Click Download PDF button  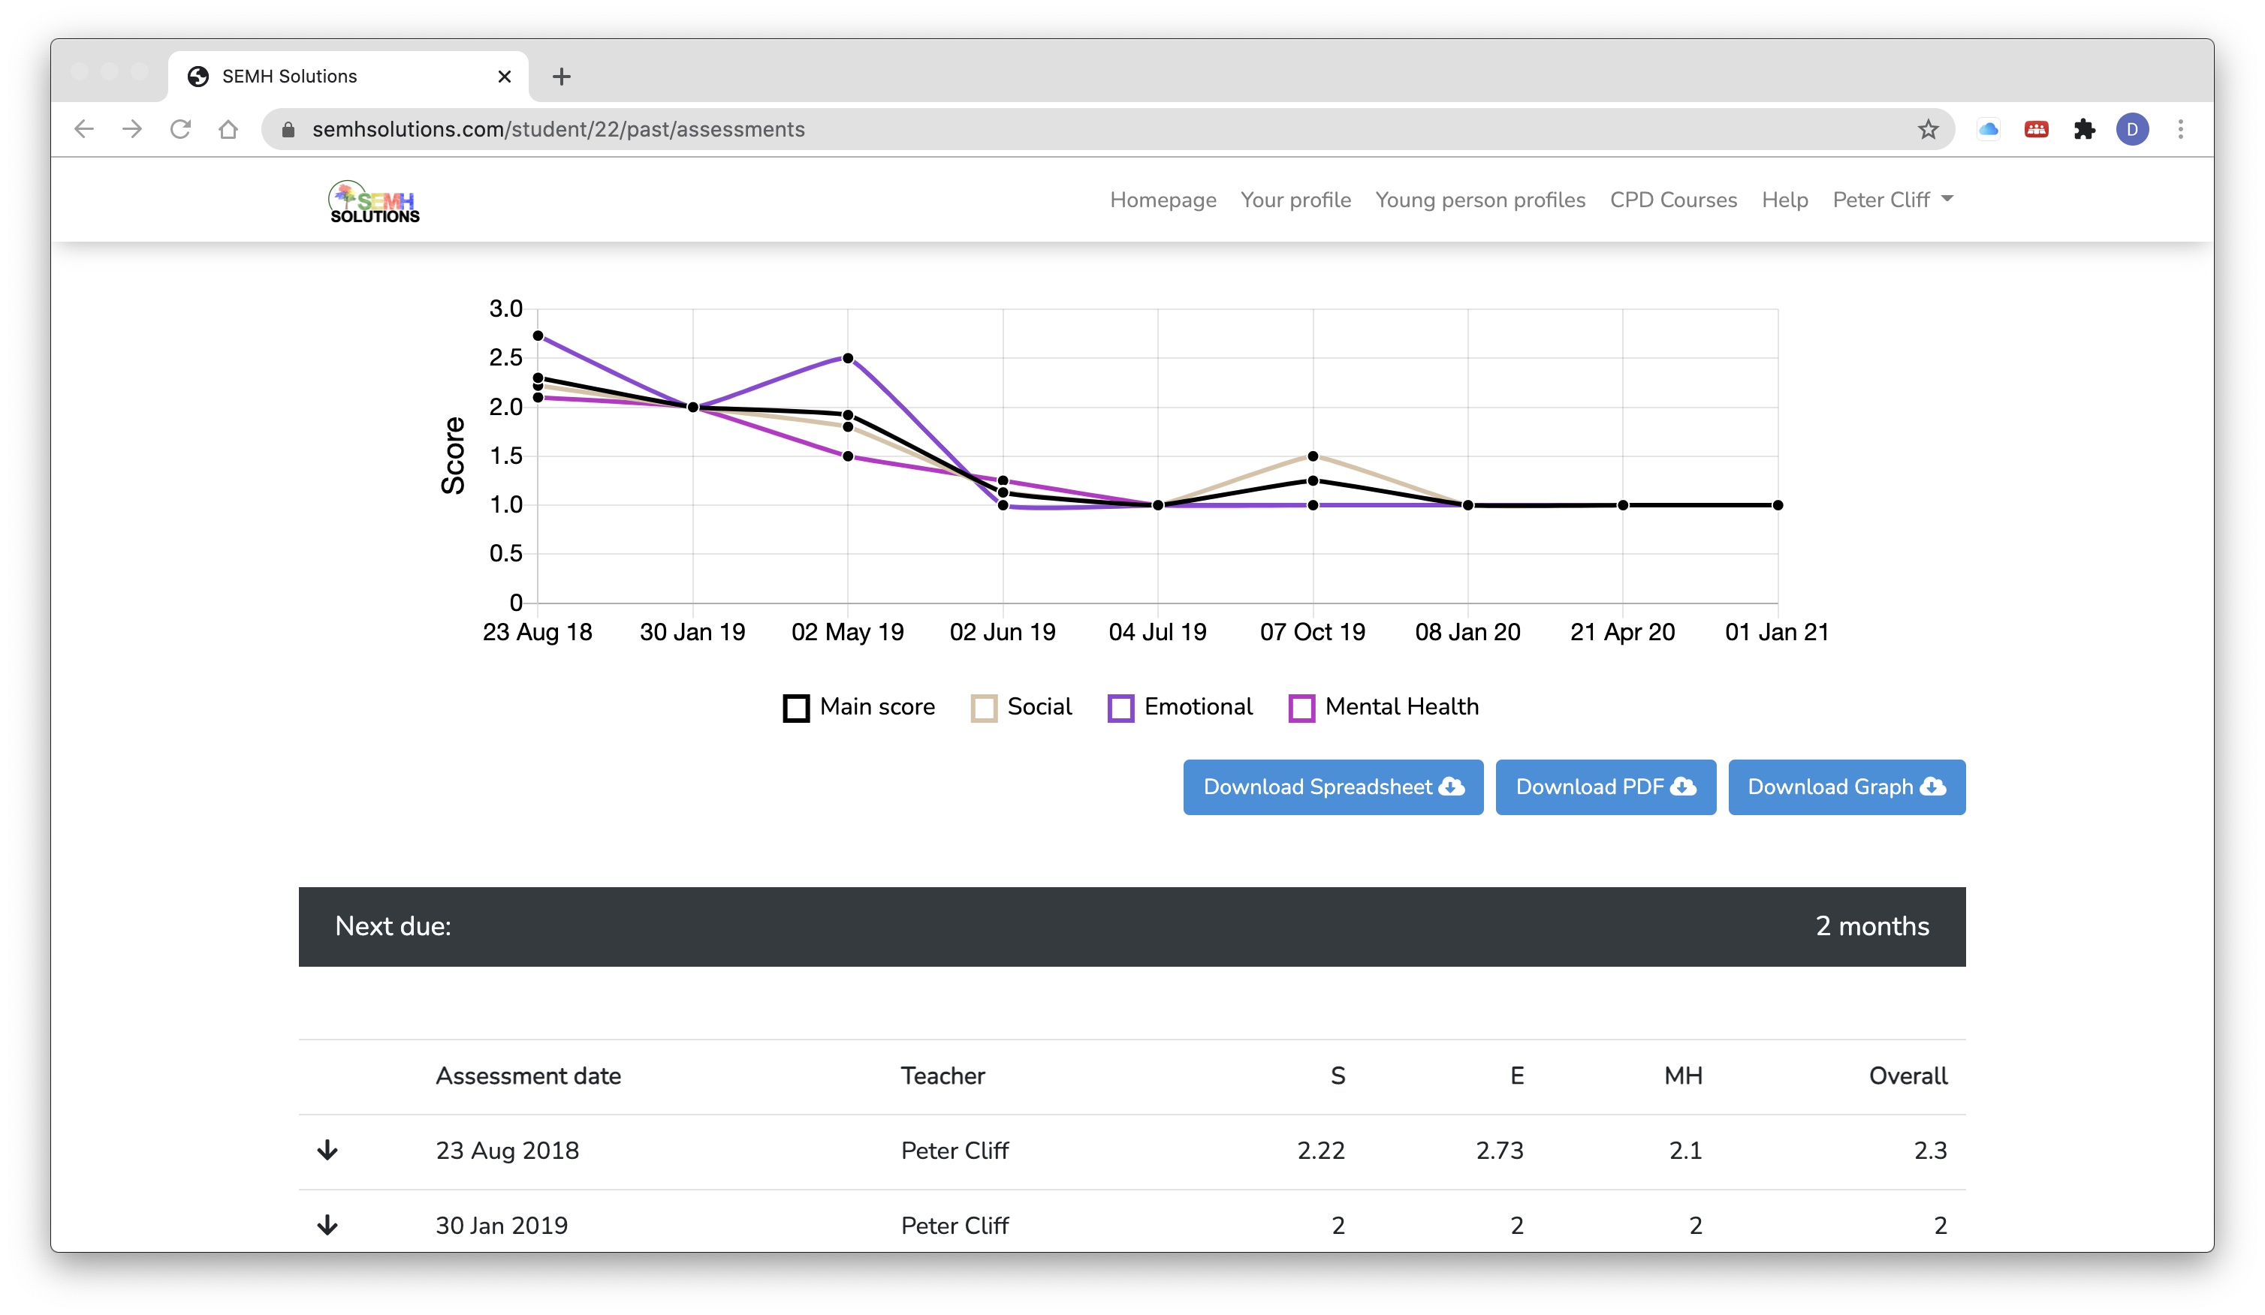click(x=1604, y=787)
